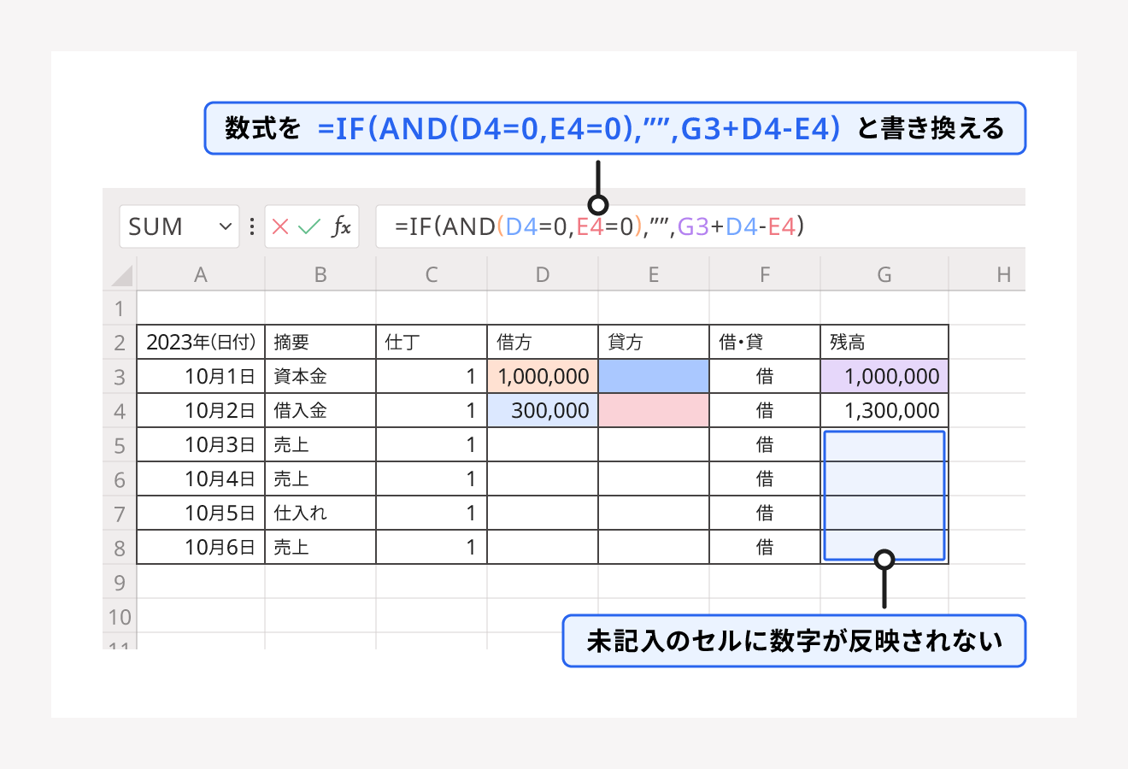Select the 売上 cell in row 8
The height and width of the screenshot is (769, 1128).
[320, 547]
